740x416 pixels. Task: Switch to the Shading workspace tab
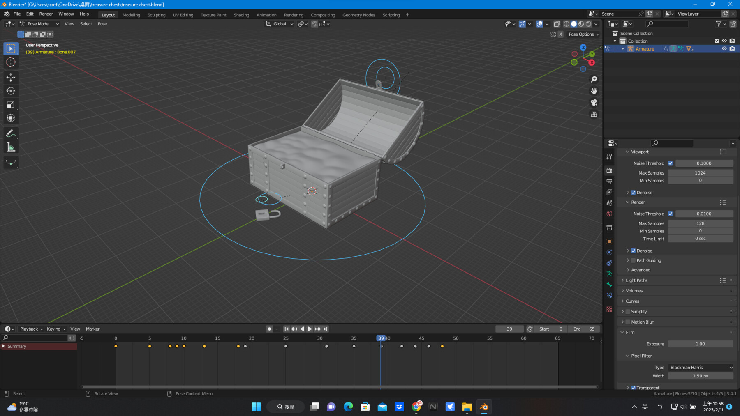pyautogui.click(x=241, y=15)
